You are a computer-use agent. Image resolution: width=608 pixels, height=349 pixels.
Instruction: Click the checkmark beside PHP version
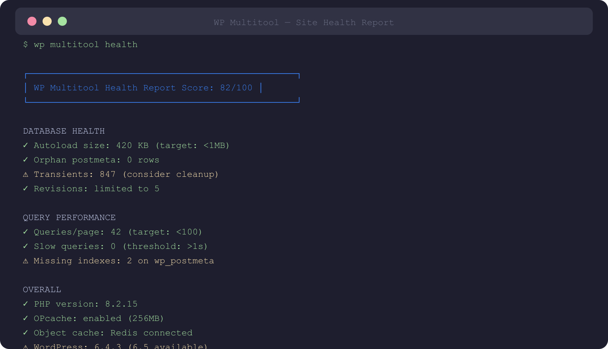tap(25, 304)
